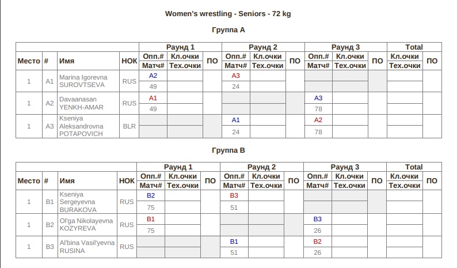
Task: Select wrestler name Marina Igorevna Surovtseva
Action: coord(81,81)
